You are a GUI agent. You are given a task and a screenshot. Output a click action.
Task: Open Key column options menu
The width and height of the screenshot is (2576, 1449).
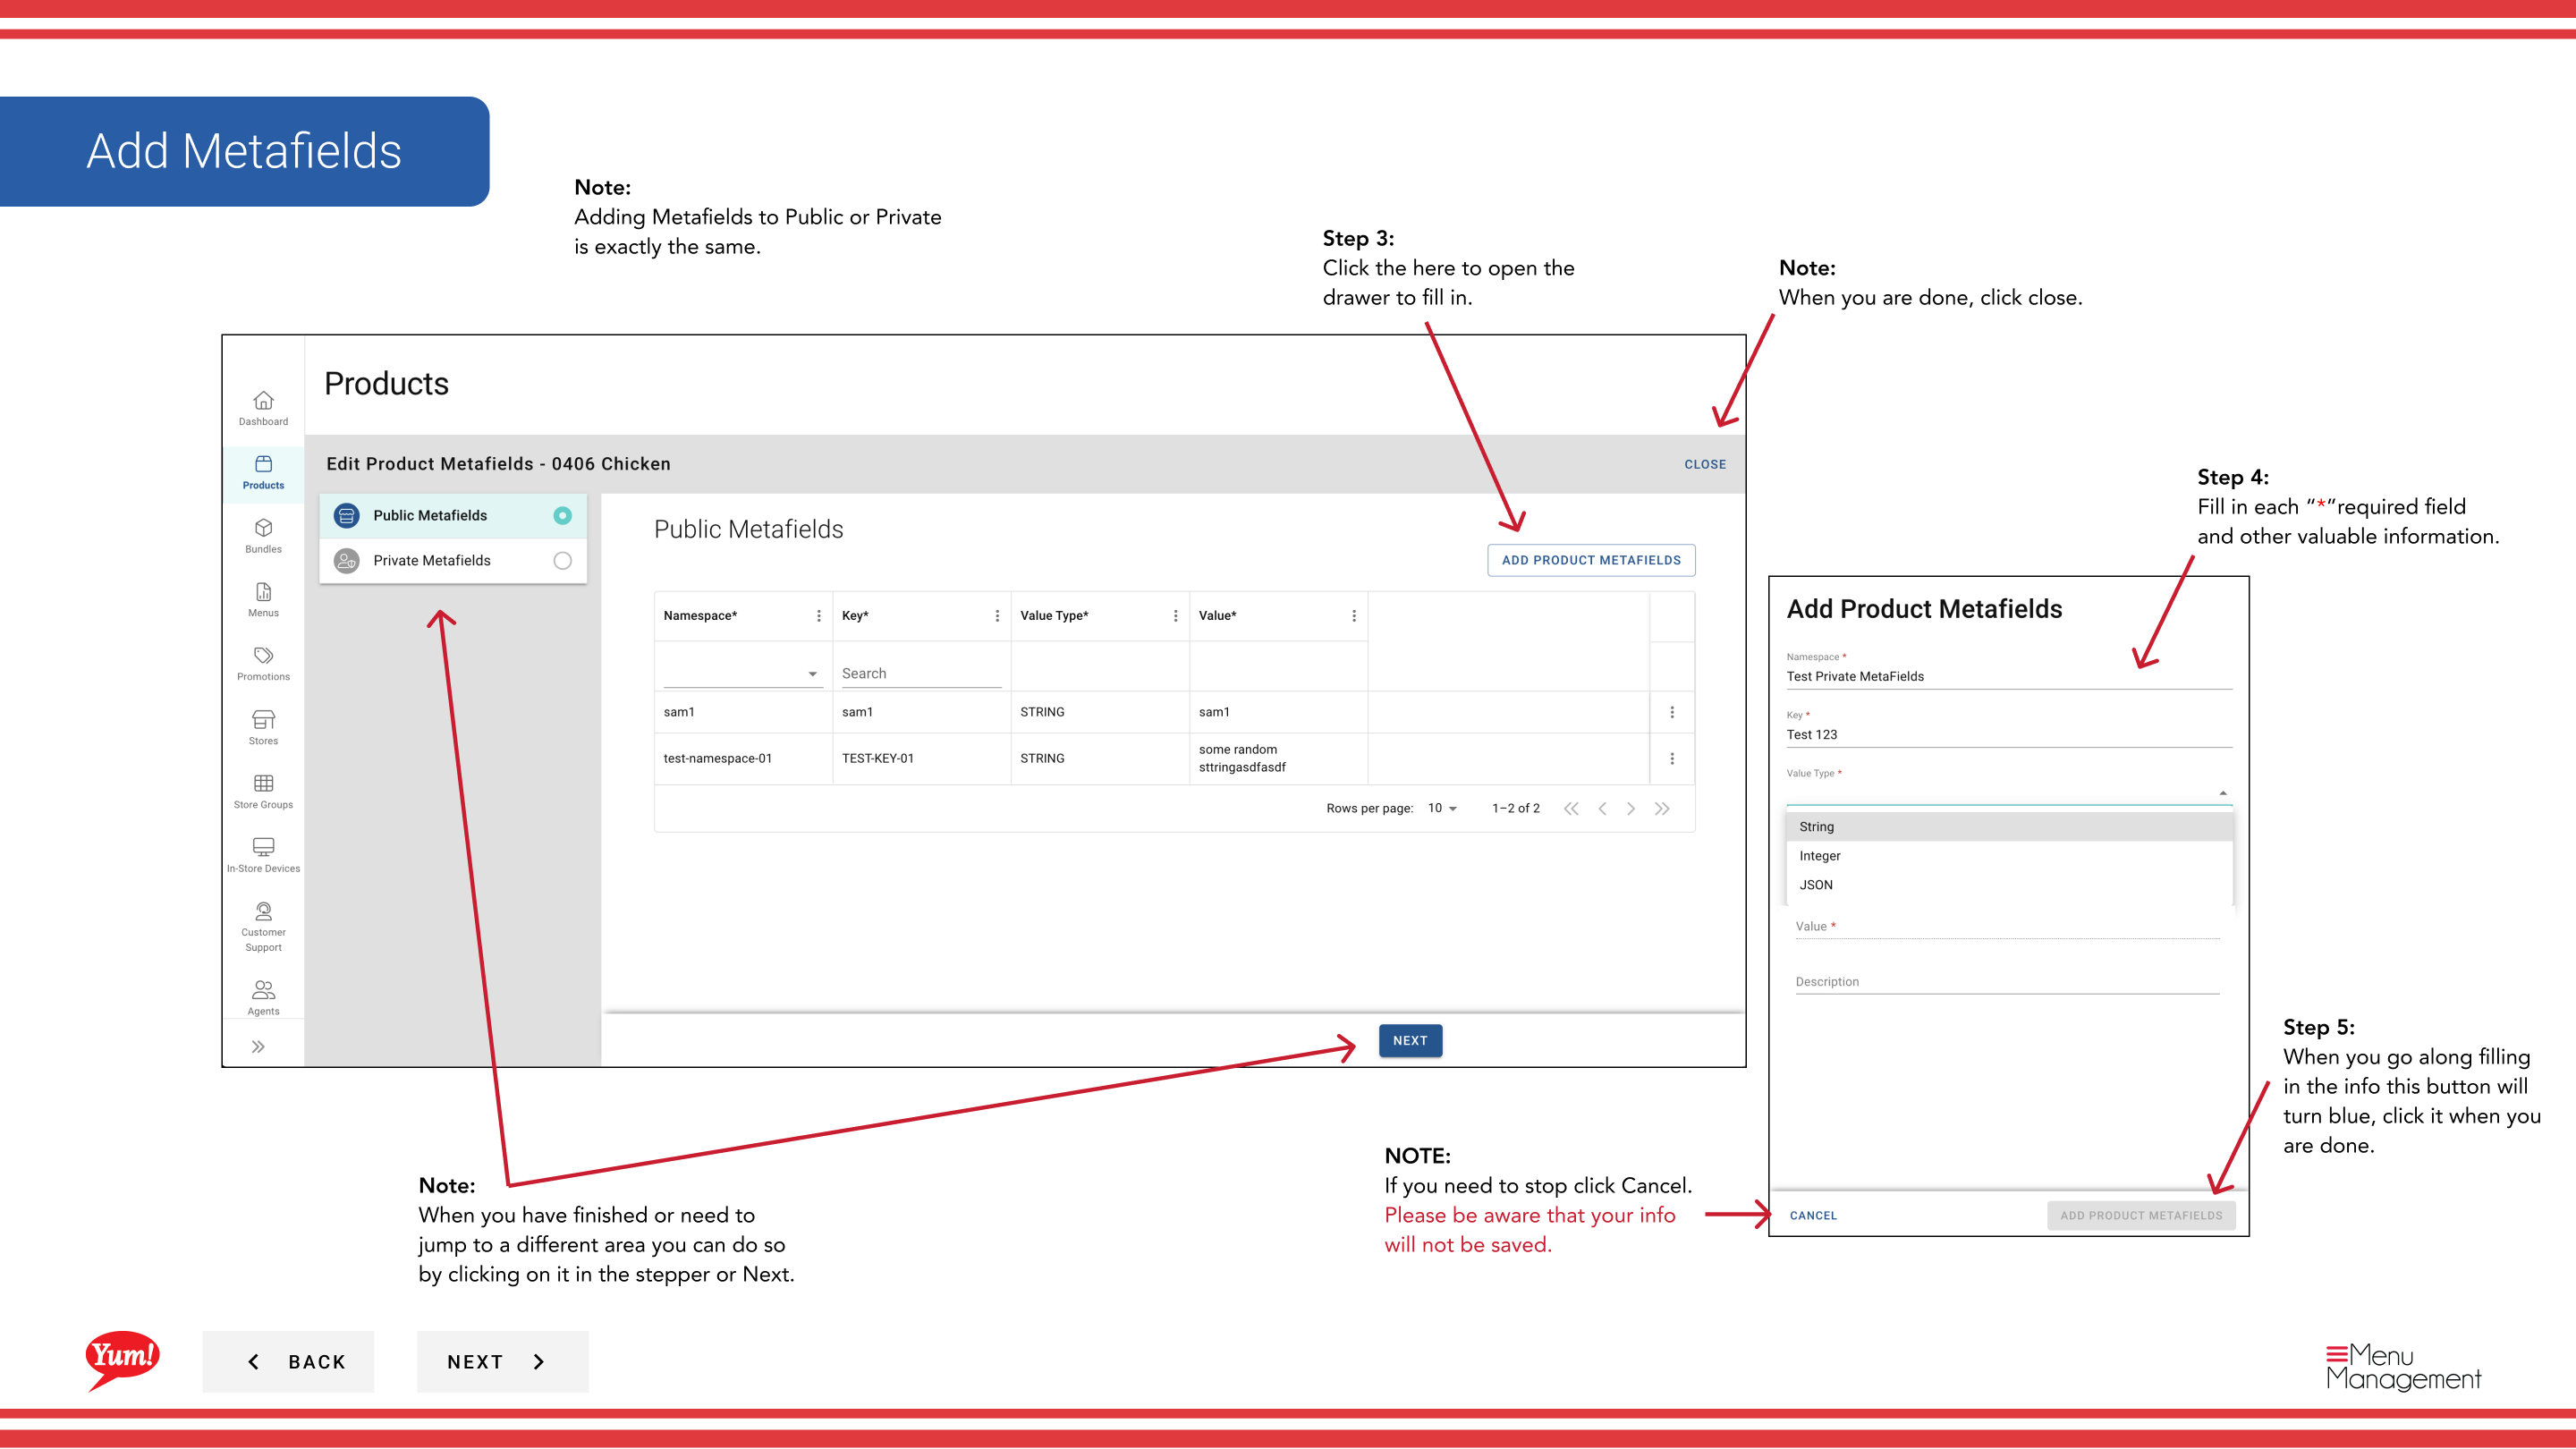click(x=997, y=616)
